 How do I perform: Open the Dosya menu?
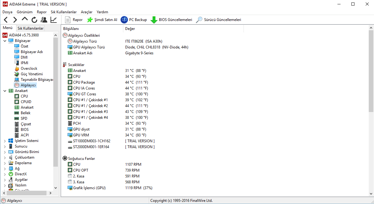coord(7,12)
